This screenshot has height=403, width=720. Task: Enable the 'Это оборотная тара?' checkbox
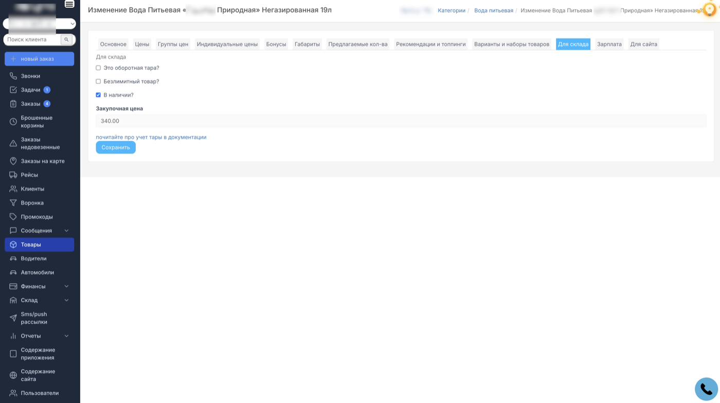click(x=98, y=68)
